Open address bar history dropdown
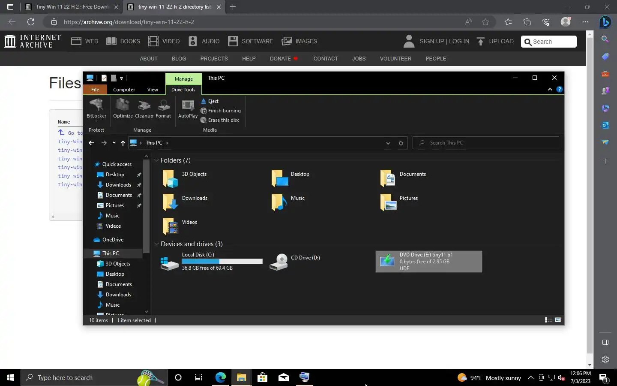The width and height of the screenshot is (617, 386). (388, 143)
